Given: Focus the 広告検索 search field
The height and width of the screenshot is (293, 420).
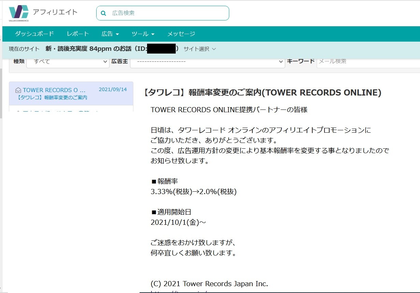Looking at the screenshot, I should [x=163, y=13].
